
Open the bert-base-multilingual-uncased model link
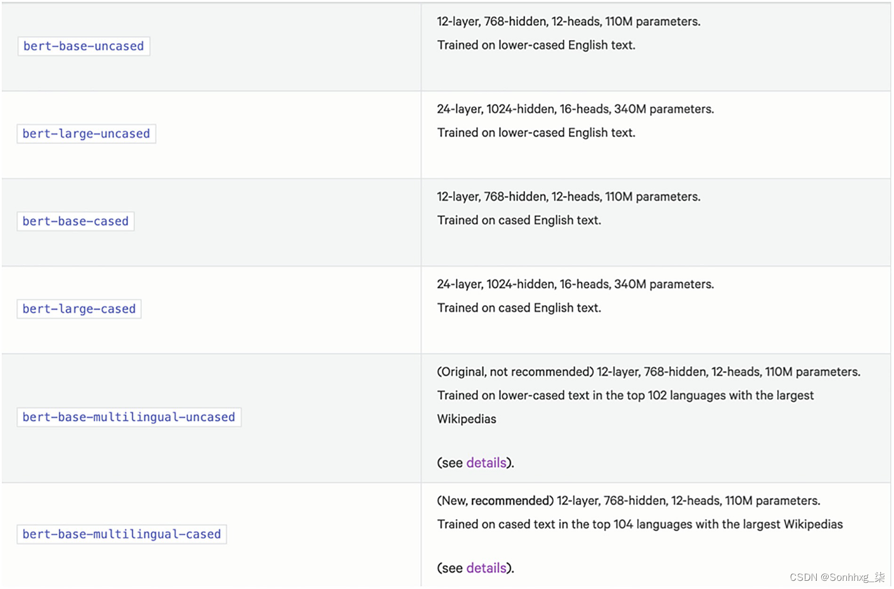129,417
